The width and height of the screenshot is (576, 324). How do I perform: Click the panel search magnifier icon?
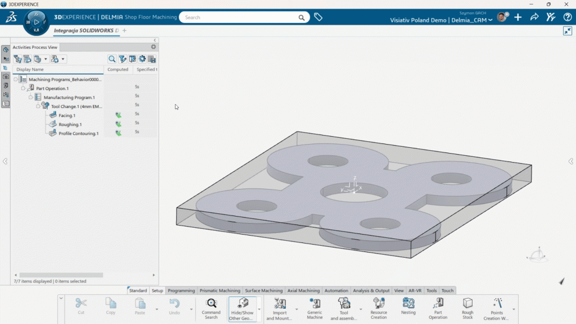(112, 58)
